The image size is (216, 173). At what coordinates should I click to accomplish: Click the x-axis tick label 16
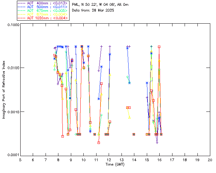(x=160, y=160)
